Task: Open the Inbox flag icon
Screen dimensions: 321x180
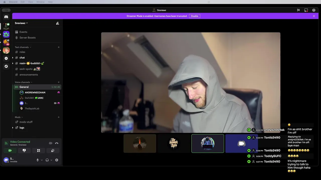Action: pos(298,10)
